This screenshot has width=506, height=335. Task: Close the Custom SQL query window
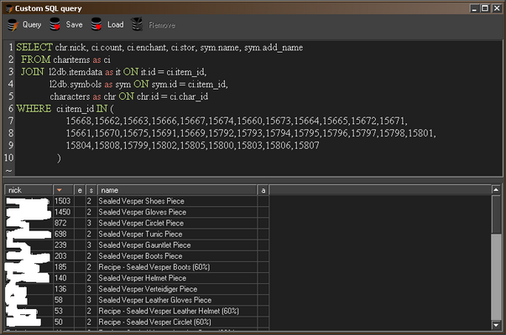(x=496, y=8)
